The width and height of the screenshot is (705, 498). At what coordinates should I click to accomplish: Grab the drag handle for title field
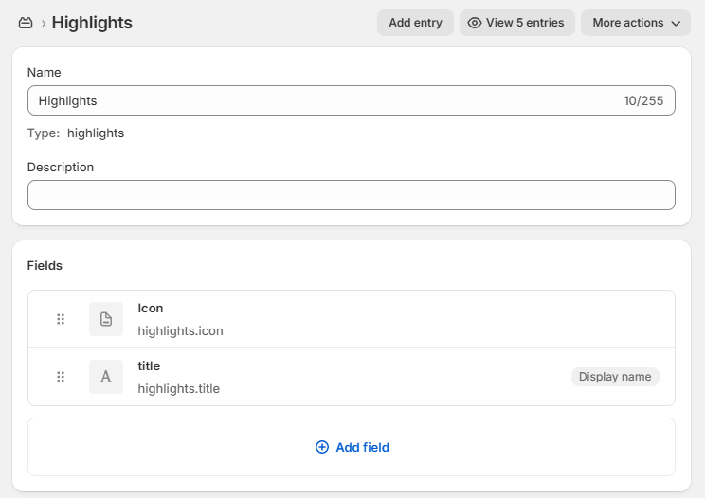coord(61,377)
